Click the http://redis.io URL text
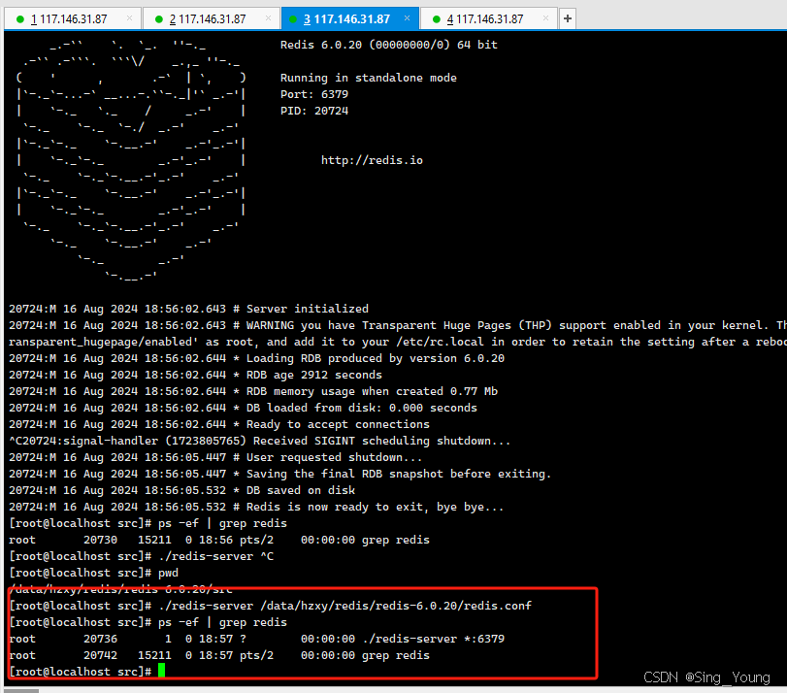 [x=372, y=160]
